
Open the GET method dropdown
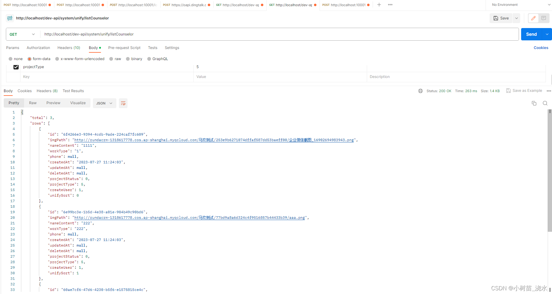pyautogui.click(x=23, y=34)
